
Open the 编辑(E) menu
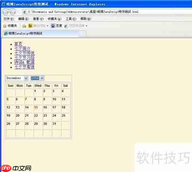click(x=23, y=19)
